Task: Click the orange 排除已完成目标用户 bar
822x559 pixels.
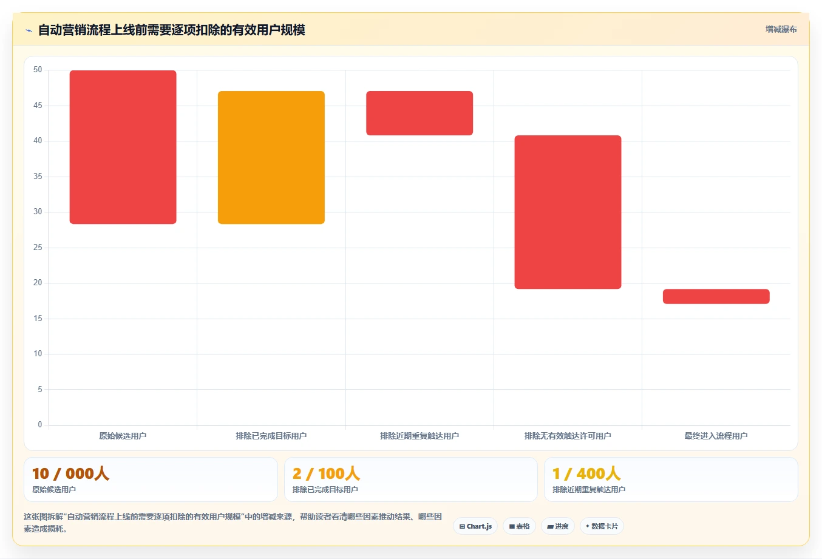Action: [271, 157]
